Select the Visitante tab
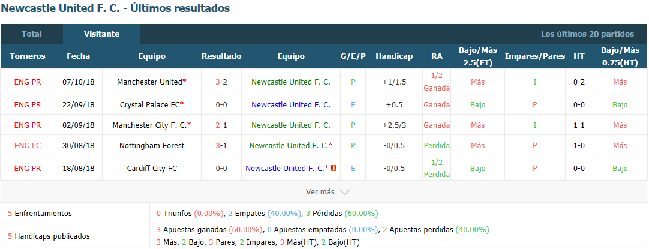This screenshot has height=249, width=649. coord(101,34)
